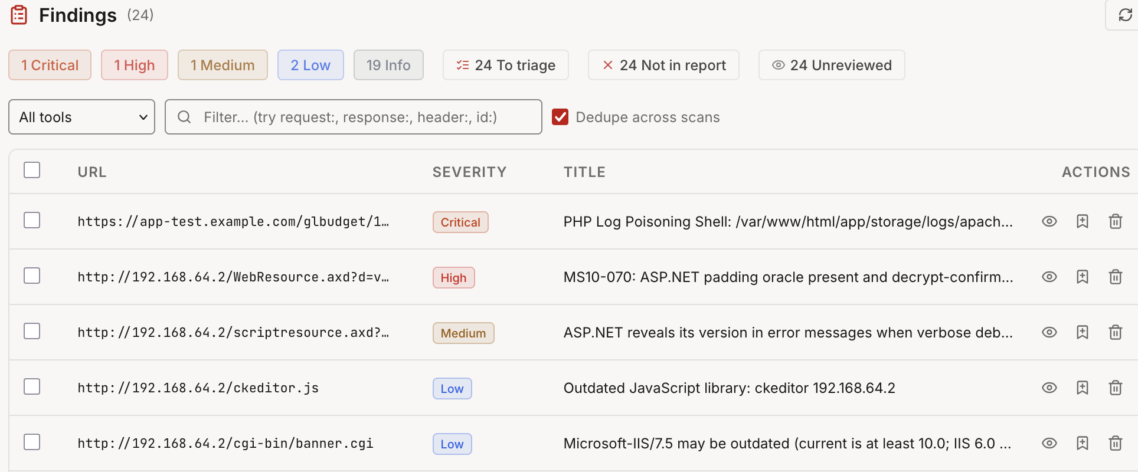This screenshot has height=472, width=1138.
Task: Show the 24 Not in report findings
Action: 663,65
